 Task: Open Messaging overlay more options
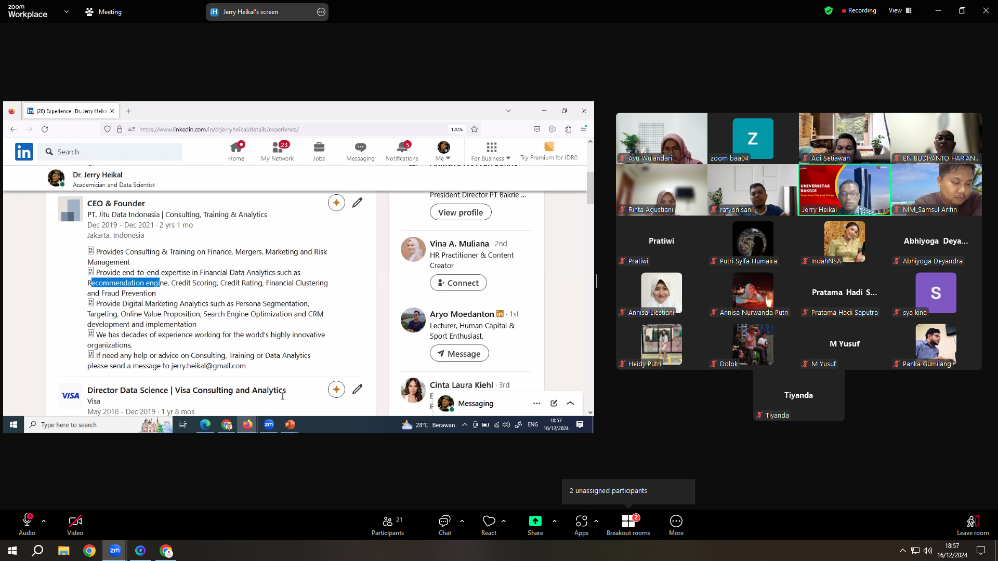537,404
